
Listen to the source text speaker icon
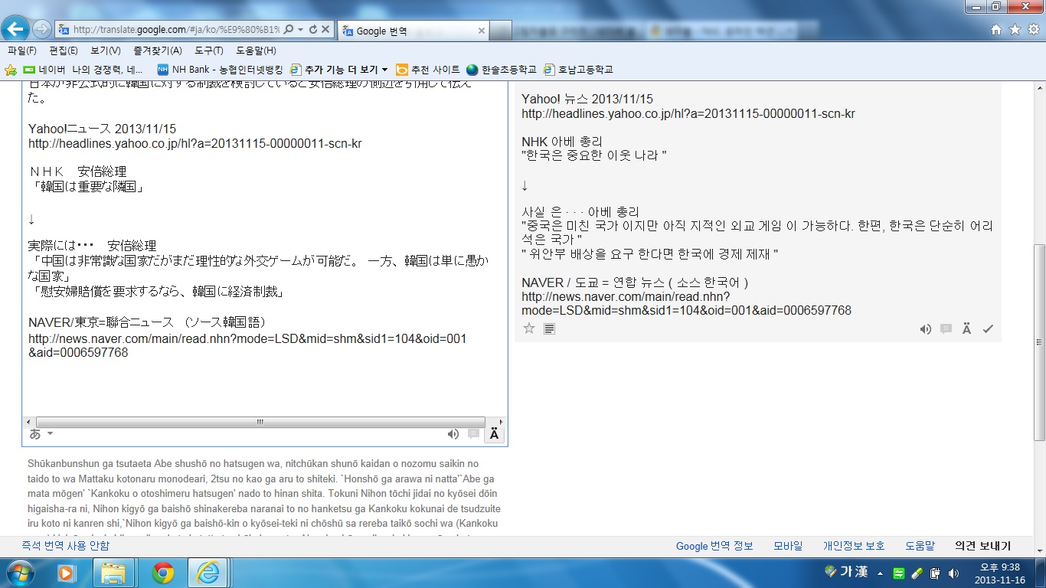pos(453,434)
